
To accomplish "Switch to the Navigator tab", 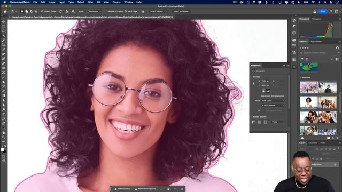I will tap(316, 19).
